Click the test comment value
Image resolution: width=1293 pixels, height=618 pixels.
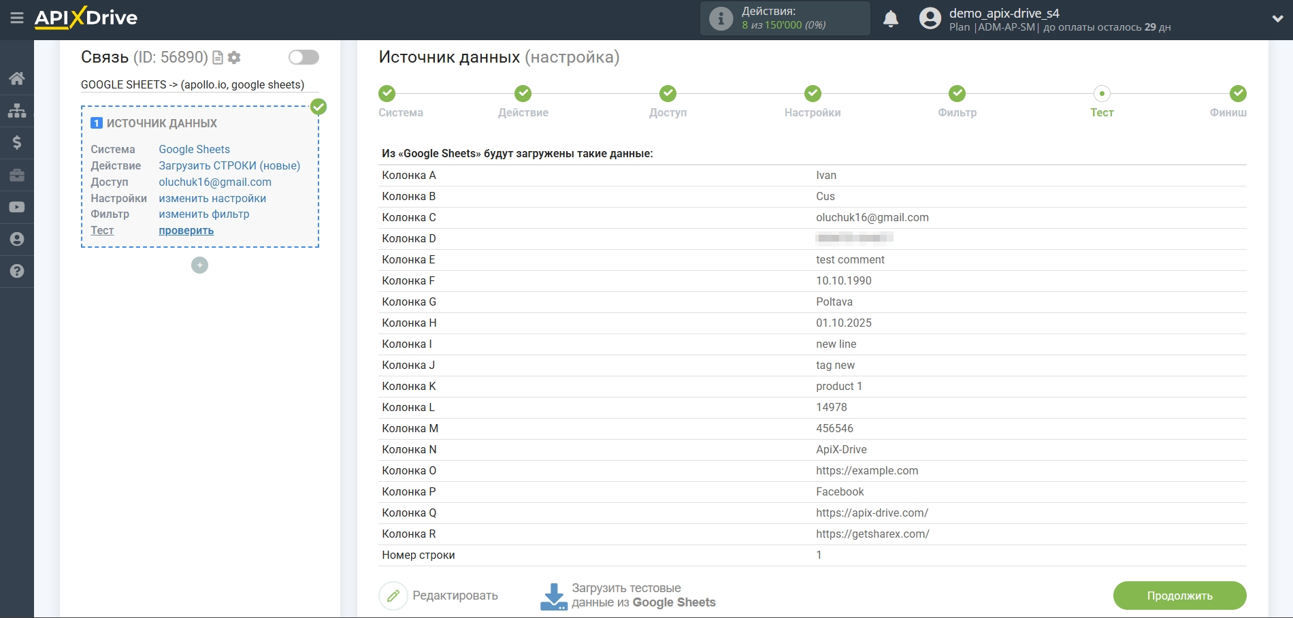coord(850,259)
